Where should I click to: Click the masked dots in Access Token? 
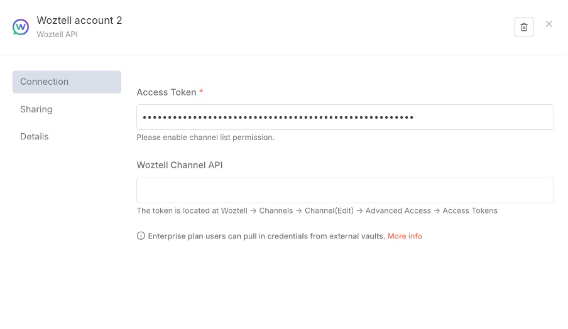(x=278, y=117)
